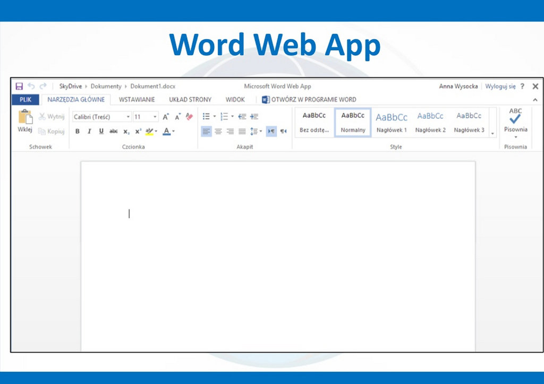Justify the text
544x384 pixels.
(x=242, y=131)
